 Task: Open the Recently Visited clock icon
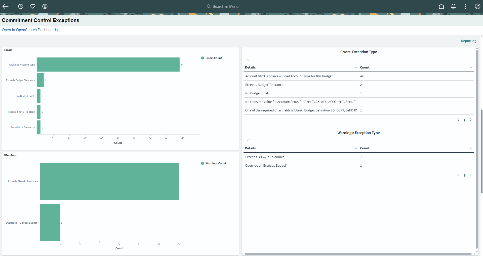[x=21, y=7]
